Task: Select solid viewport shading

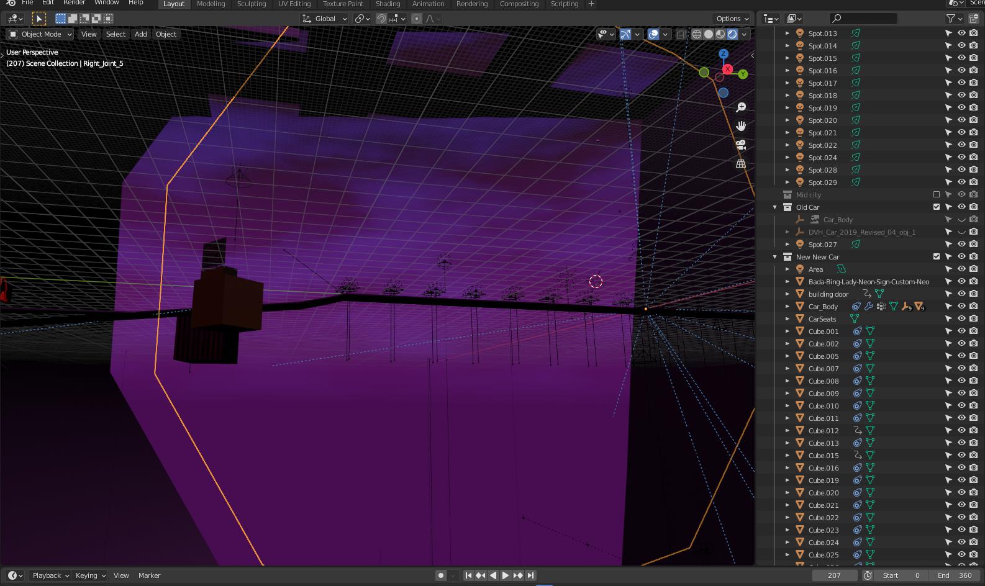Action: pyautogui.click(x=709, y=34)
